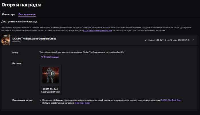Image resolution: width=200 pixels, height=115 pixels.
Task: Click the Доступные кампании наград heading
Action: click(x=23, y=21)
